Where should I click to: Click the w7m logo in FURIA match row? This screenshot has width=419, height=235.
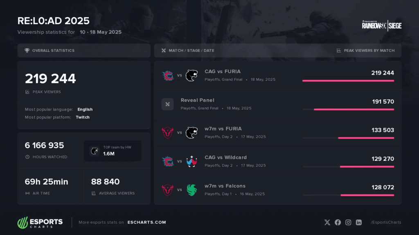[x=167, y=133]
